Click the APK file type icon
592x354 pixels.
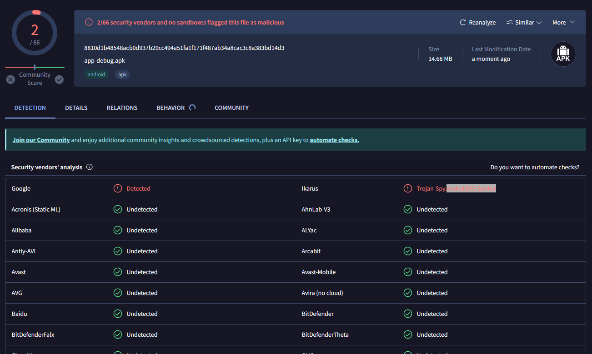563,54
